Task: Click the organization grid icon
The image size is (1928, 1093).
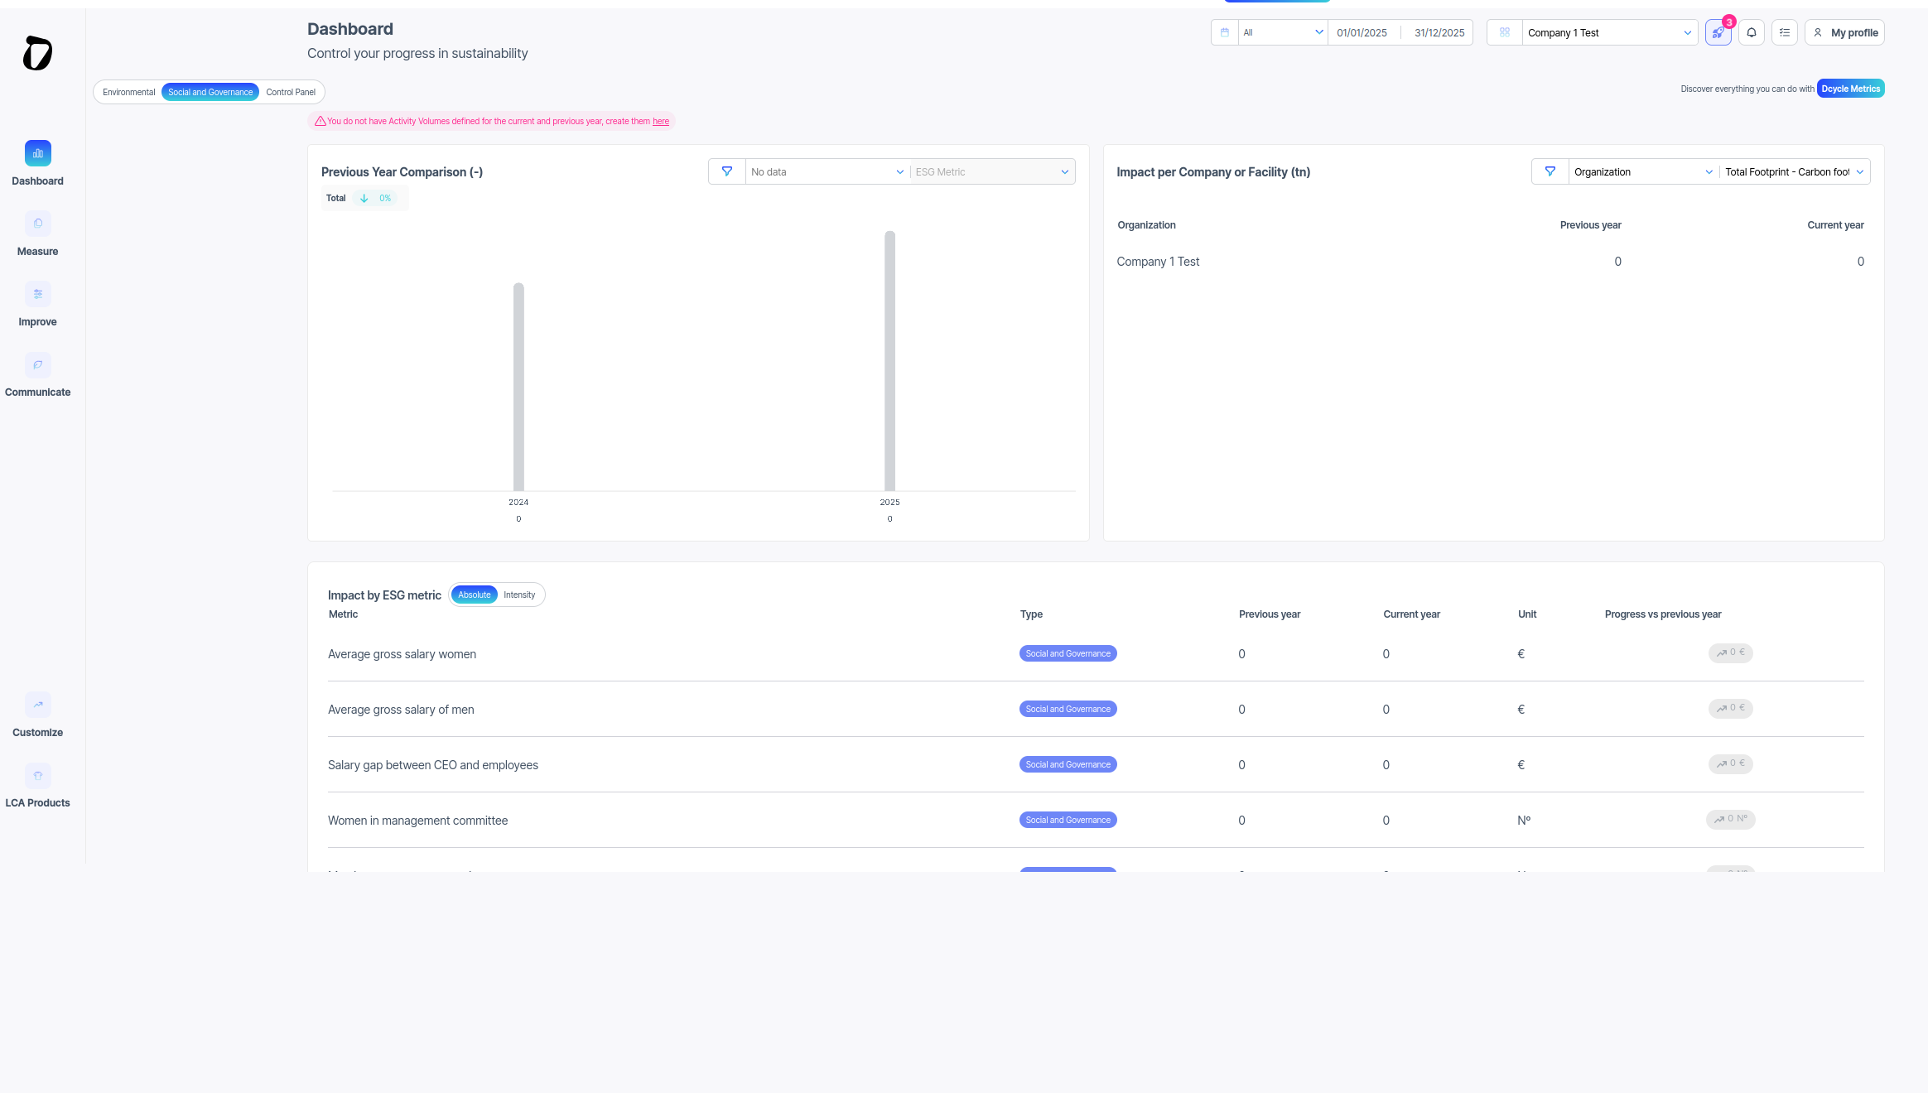Action: (1505, 32)
